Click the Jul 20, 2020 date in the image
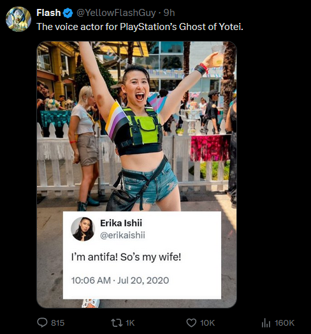 pos(143,280)
